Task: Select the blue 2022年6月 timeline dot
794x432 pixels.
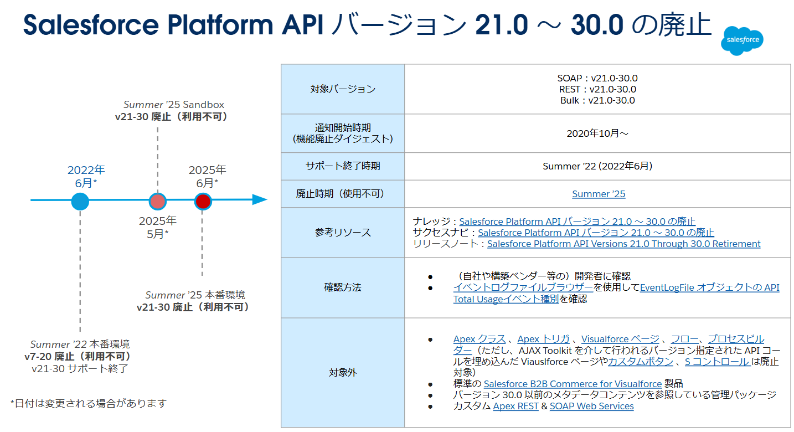Action: point(80,201)
